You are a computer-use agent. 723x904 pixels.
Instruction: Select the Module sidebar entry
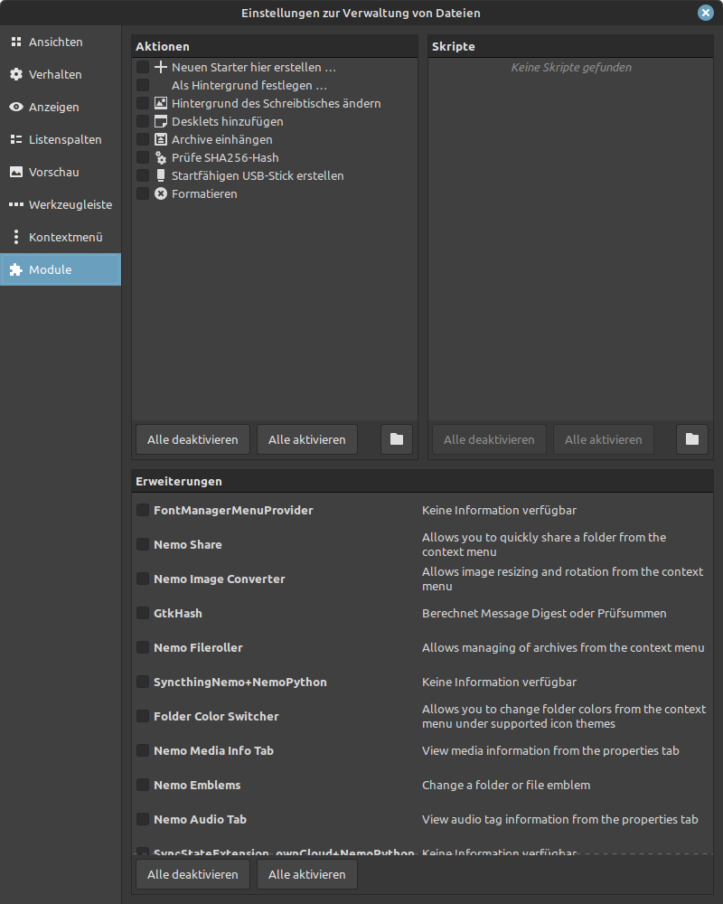coord(61,269)
